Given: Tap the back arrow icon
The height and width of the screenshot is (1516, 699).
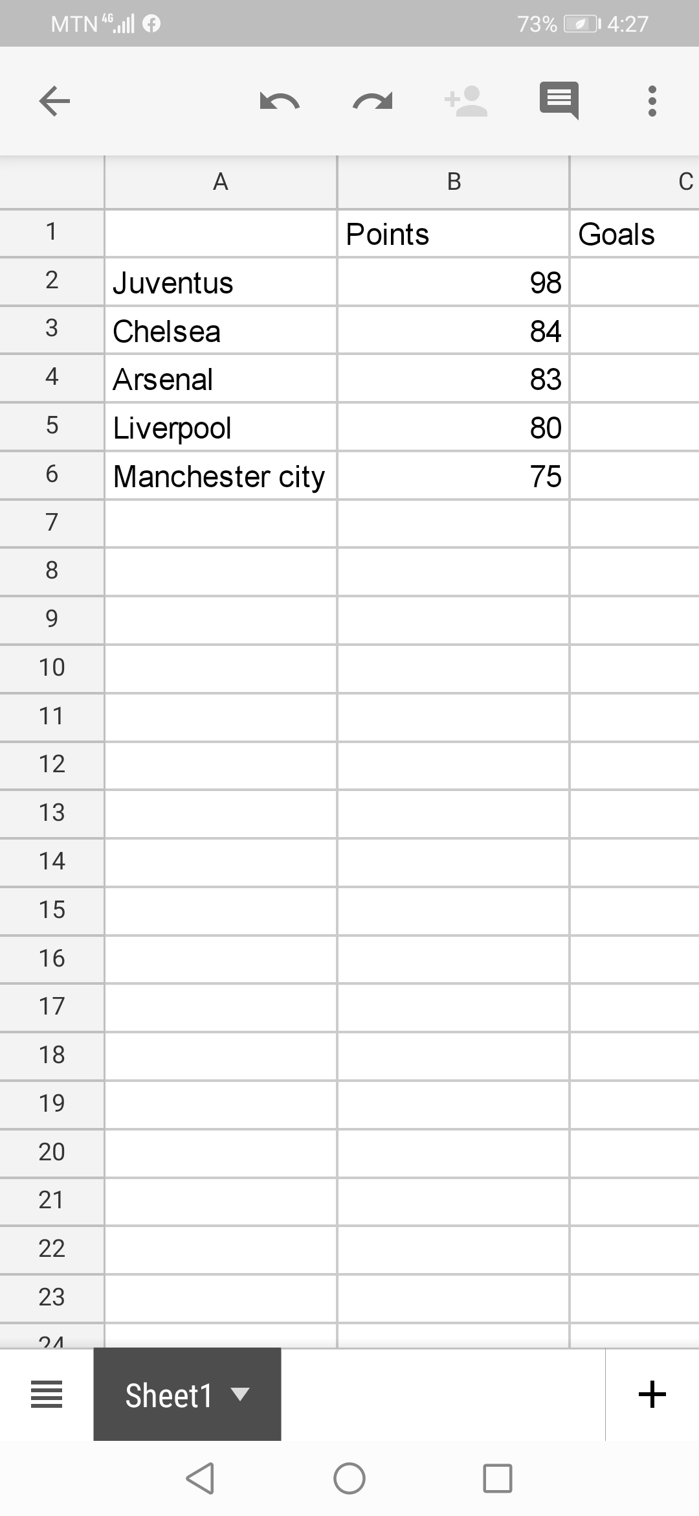Looking at the screenshot, I should click(x=54, y=101).
